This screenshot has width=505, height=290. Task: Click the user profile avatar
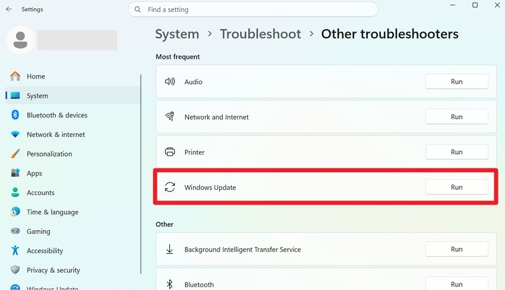click(20, 40)
